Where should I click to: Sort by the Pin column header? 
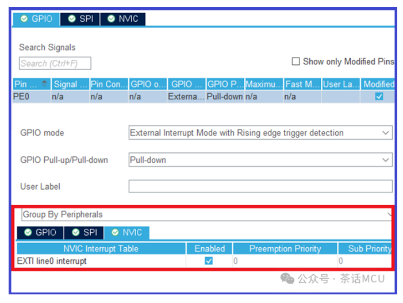click(31, 84)
